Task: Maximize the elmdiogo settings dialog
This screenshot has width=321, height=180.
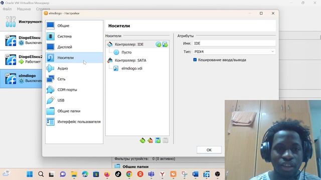Action: tap(261, 13)
